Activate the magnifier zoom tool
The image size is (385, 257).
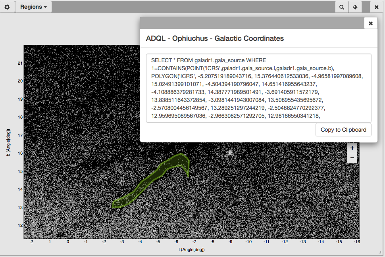click(x=341, y=7)
